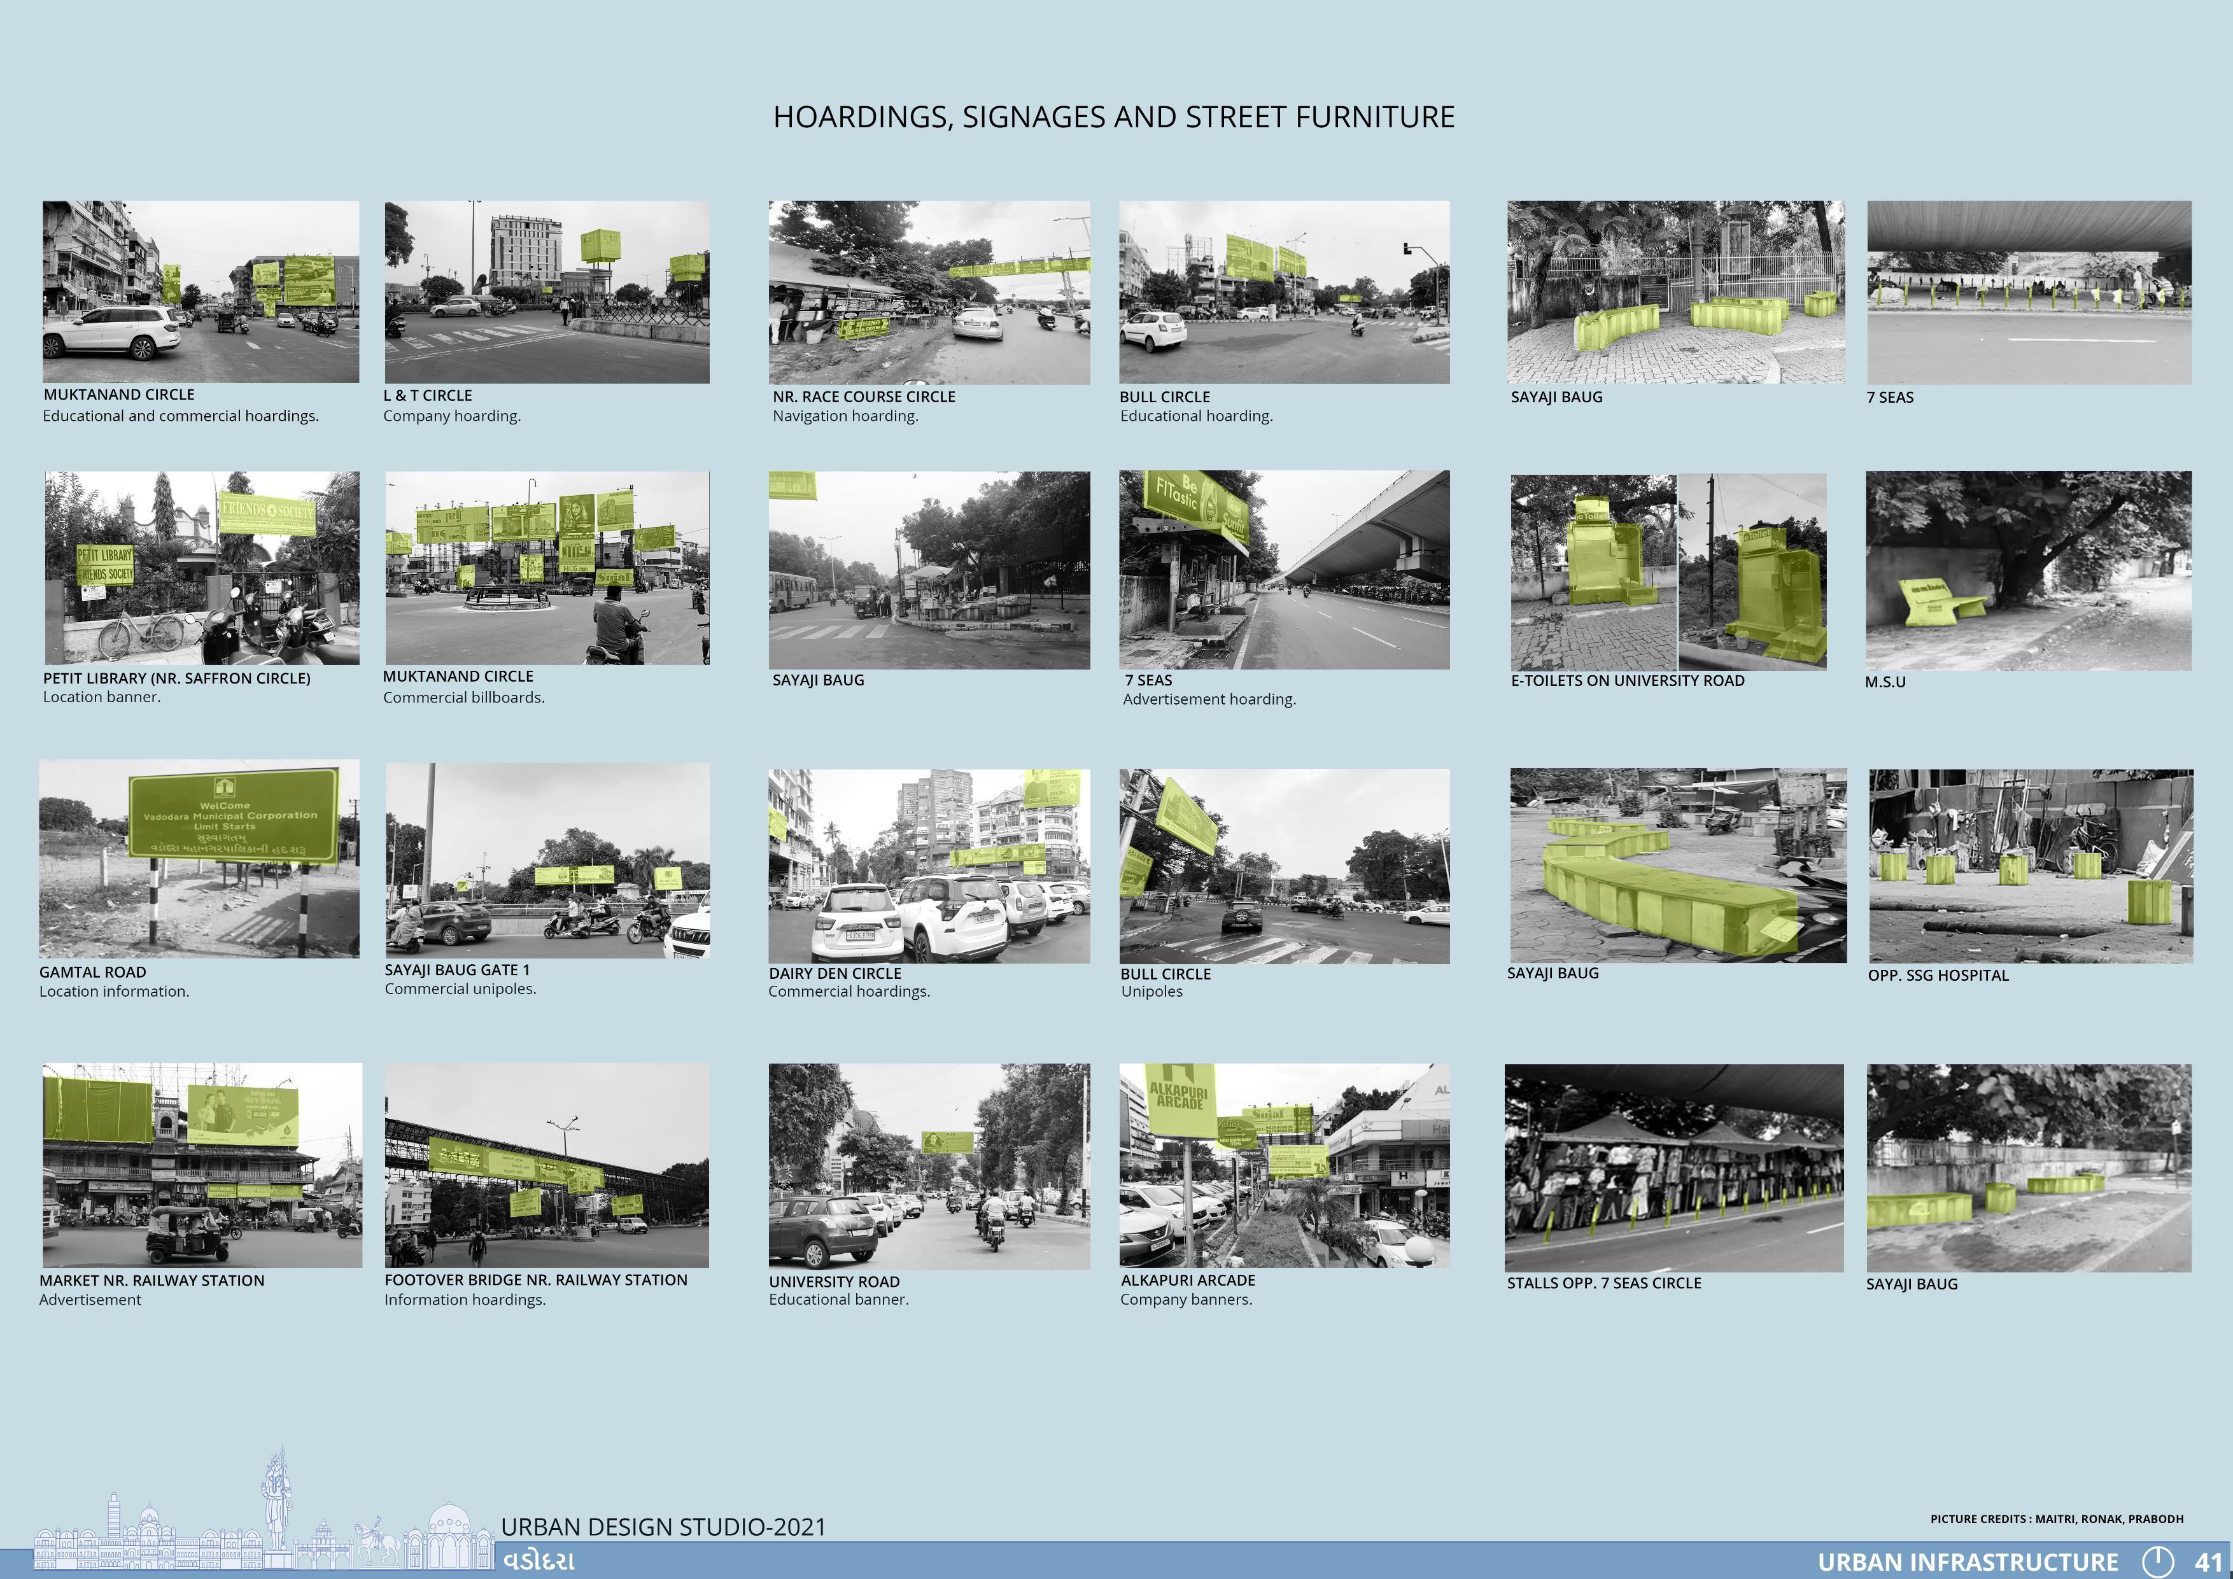Click the Urban Infrastructure footer label

click(1968, 1562)
